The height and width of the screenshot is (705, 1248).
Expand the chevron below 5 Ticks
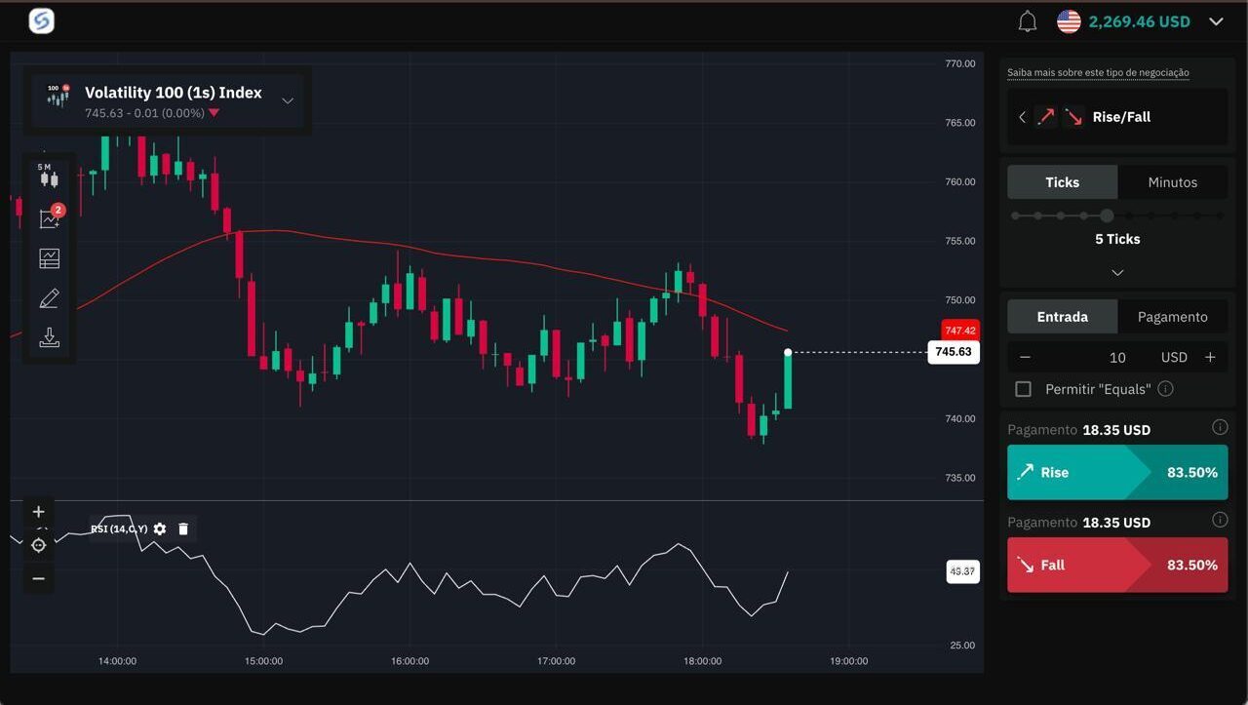click(1117, 273)
